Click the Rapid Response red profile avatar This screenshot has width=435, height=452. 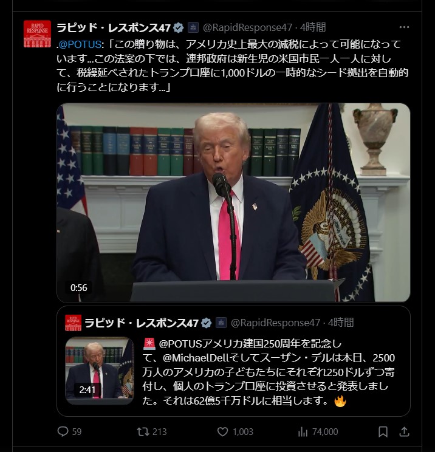[x=37, y=34]
